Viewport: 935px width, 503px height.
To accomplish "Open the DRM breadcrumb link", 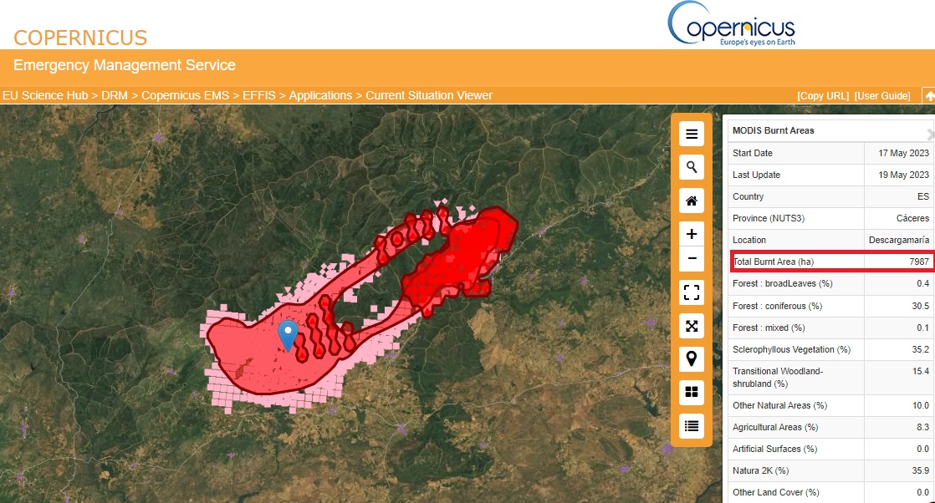I will point(115,95).
